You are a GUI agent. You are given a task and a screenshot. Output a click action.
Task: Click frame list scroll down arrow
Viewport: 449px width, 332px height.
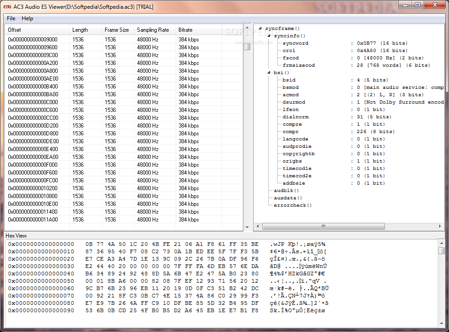(247, 227)
